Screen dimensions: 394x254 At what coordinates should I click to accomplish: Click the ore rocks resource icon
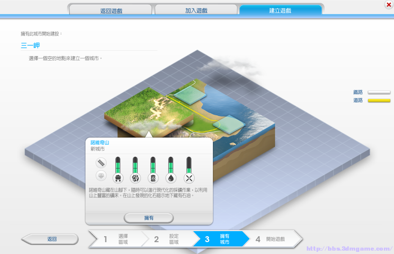coord(135,178)
